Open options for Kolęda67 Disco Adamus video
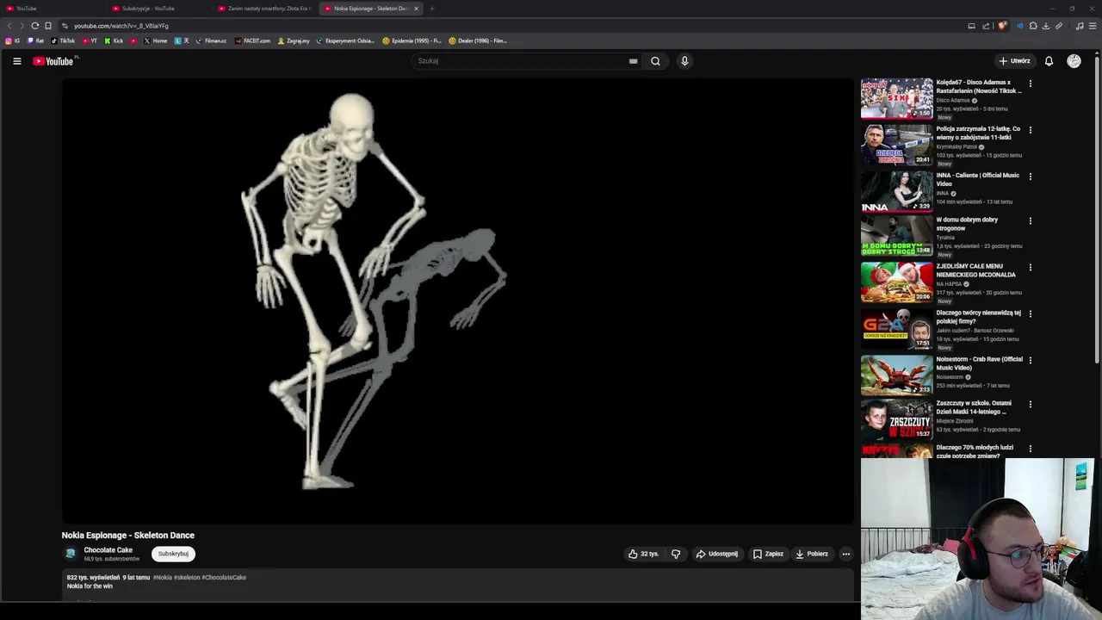Image resolution: width=1102 pixels, height=620 pixels. 1031,84
